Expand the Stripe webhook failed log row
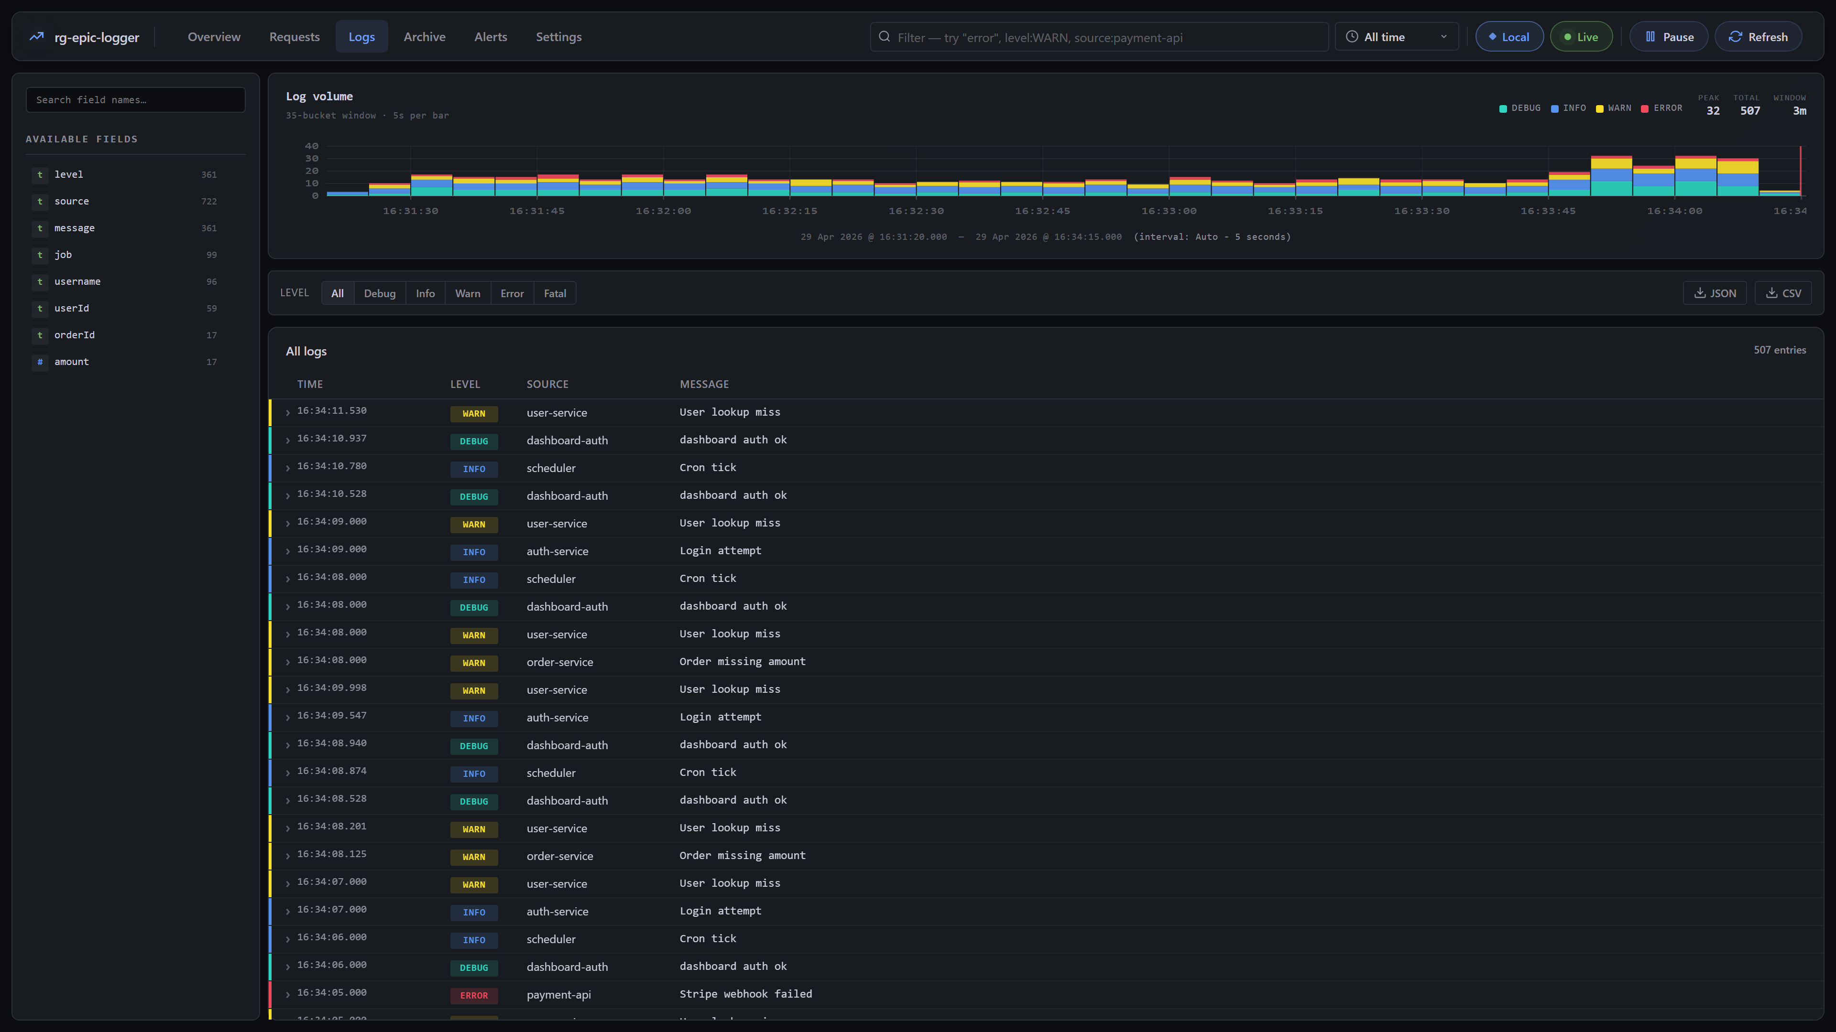Viewport: 1836px width, 1032px height. click(1046, 994)
